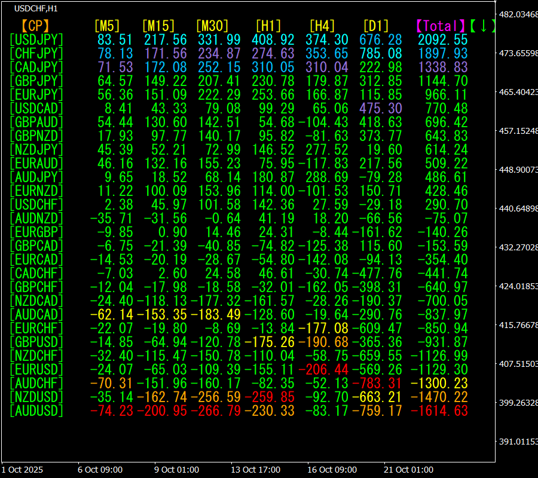
Task: Open the USDJPY pair row label
Action: pyautogui.click(x=36, y=39)
